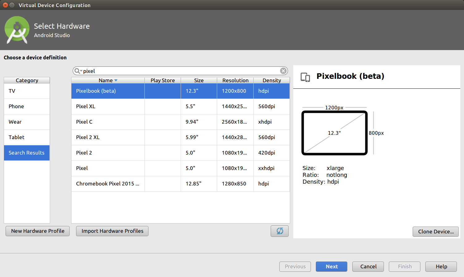Click the 12.3" size cell
This screenshot has width=464, height=277.
[199, 91]
